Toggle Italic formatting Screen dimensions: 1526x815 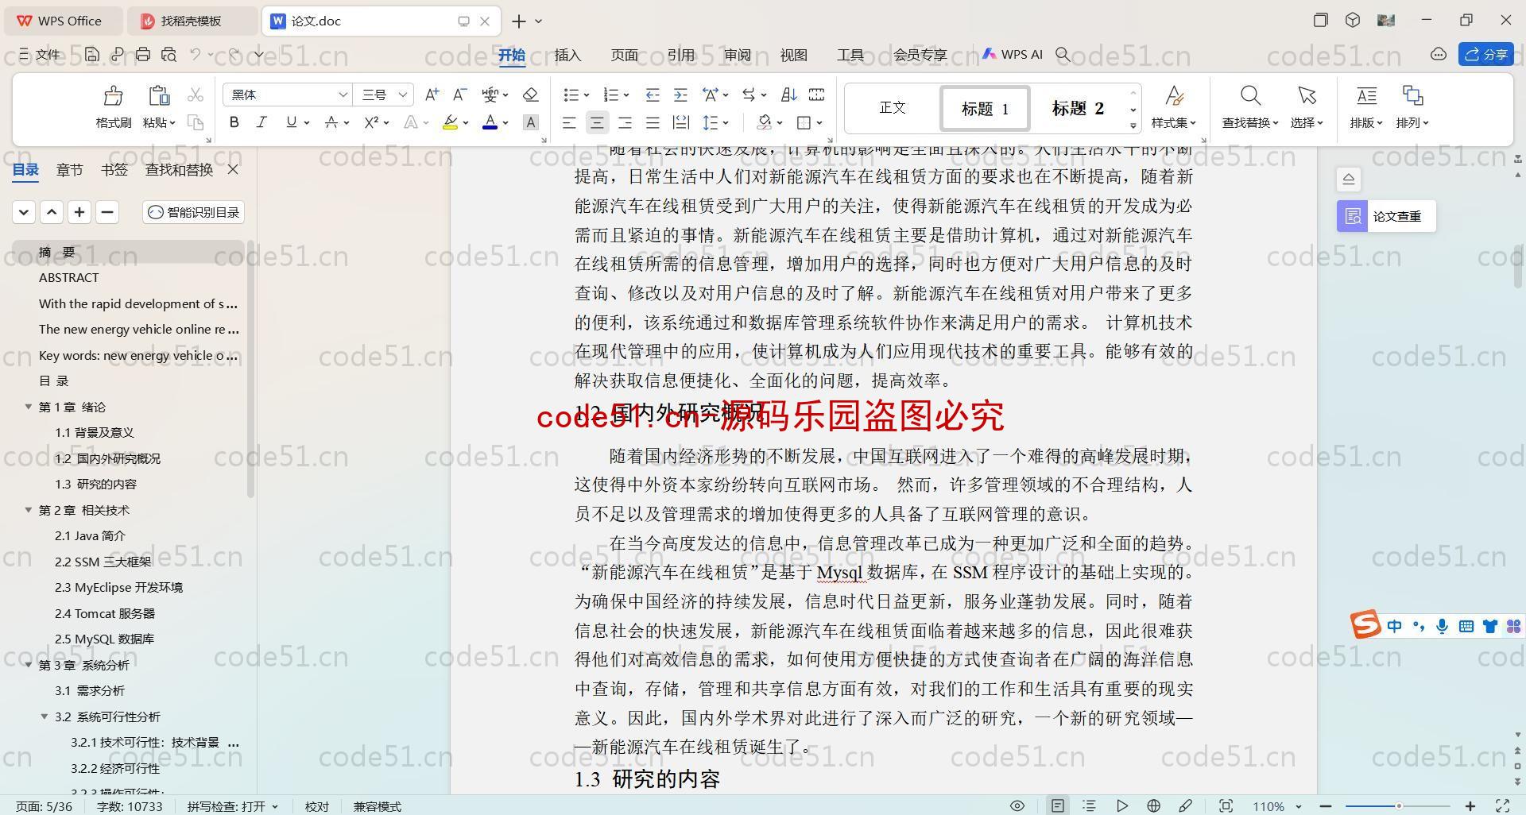[261, 122]
